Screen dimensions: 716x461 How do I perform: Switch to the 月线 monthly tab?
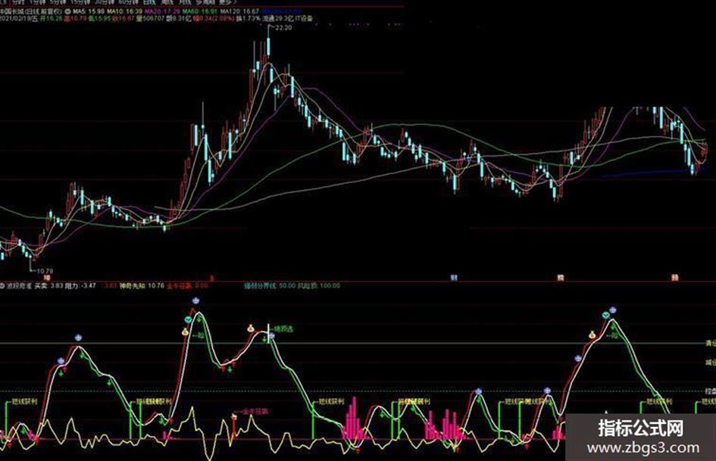coord(186,2)
